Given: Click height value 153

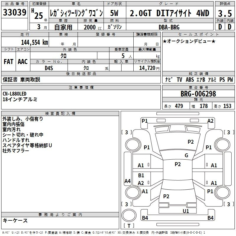Looking at the screenshot, I should (x=227, y=106).
